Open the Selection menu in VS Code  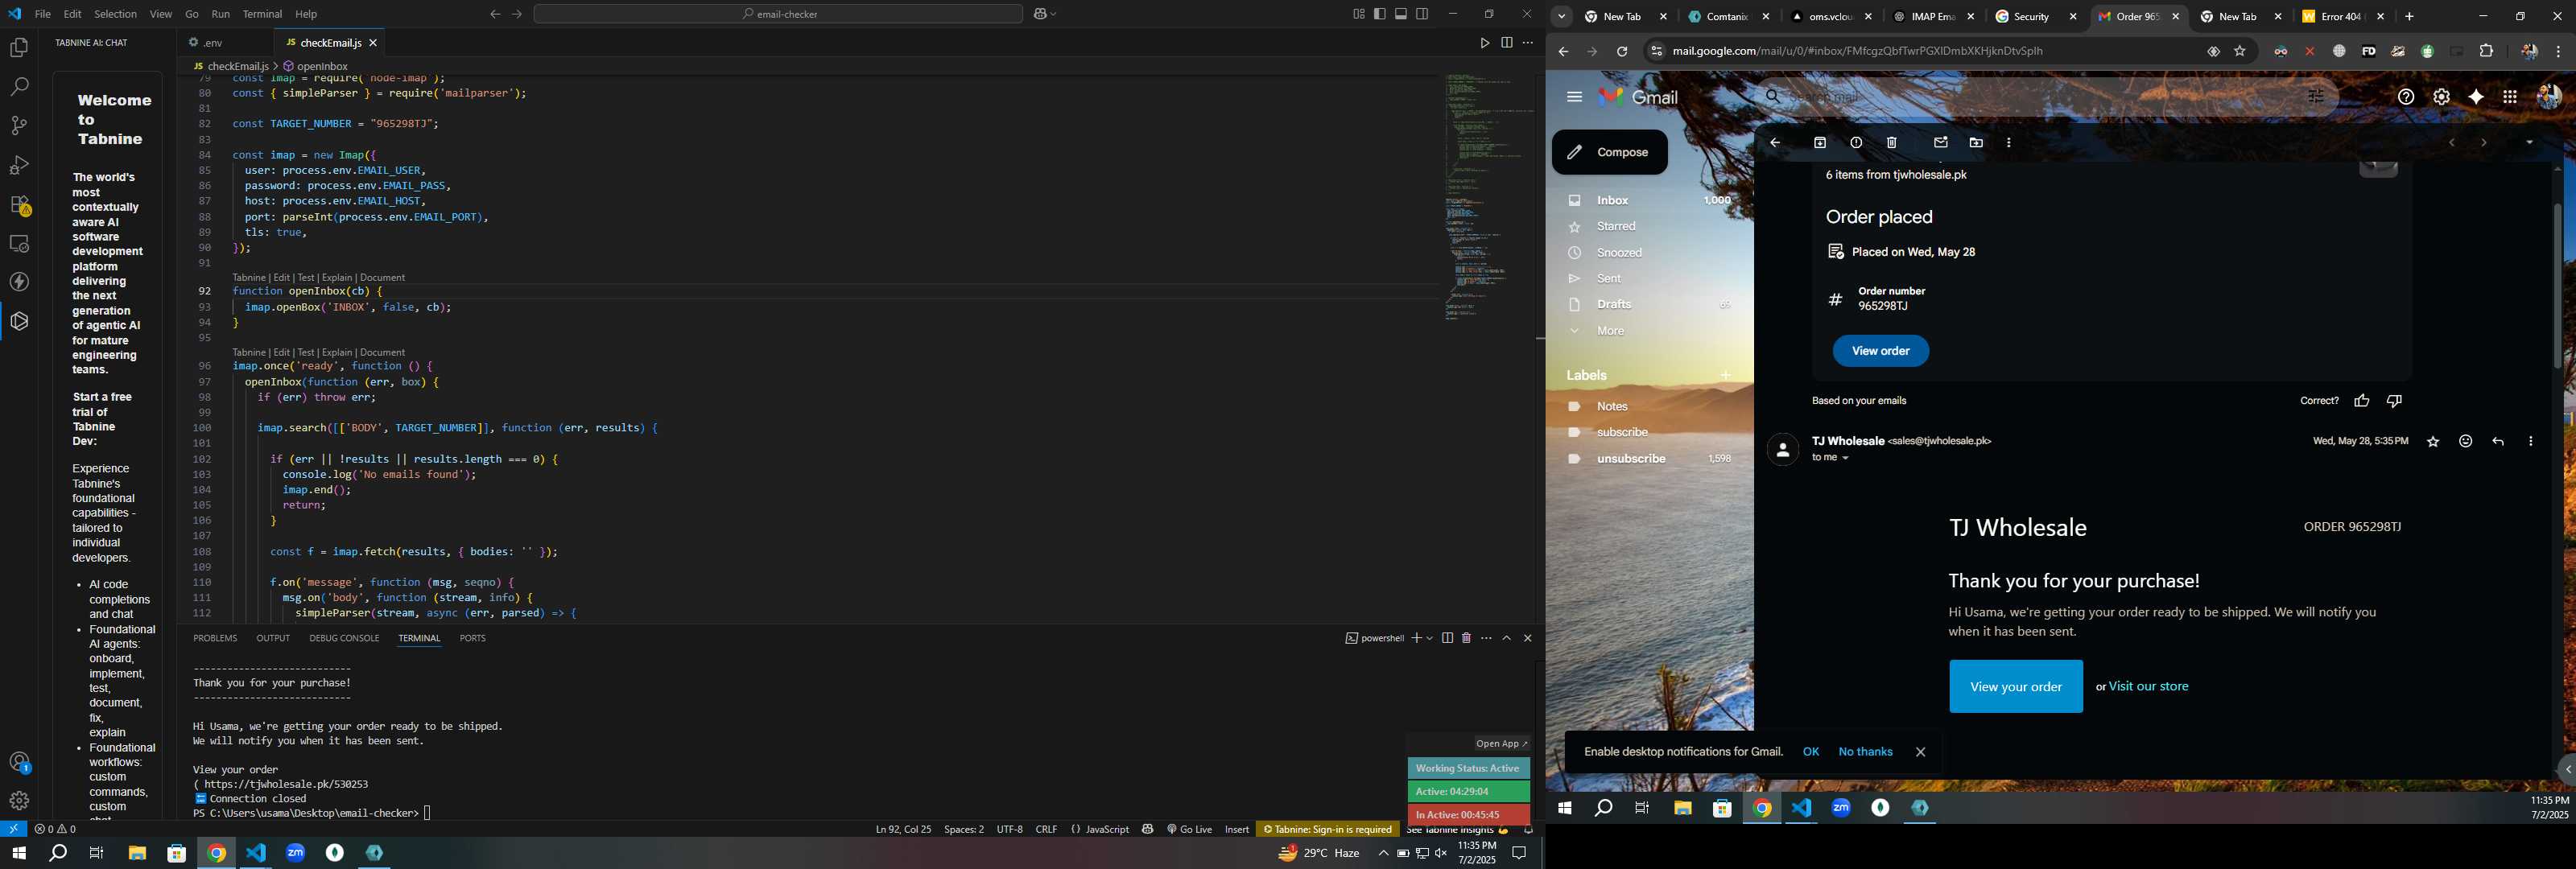pyautogui.click(x=115, y=14)
